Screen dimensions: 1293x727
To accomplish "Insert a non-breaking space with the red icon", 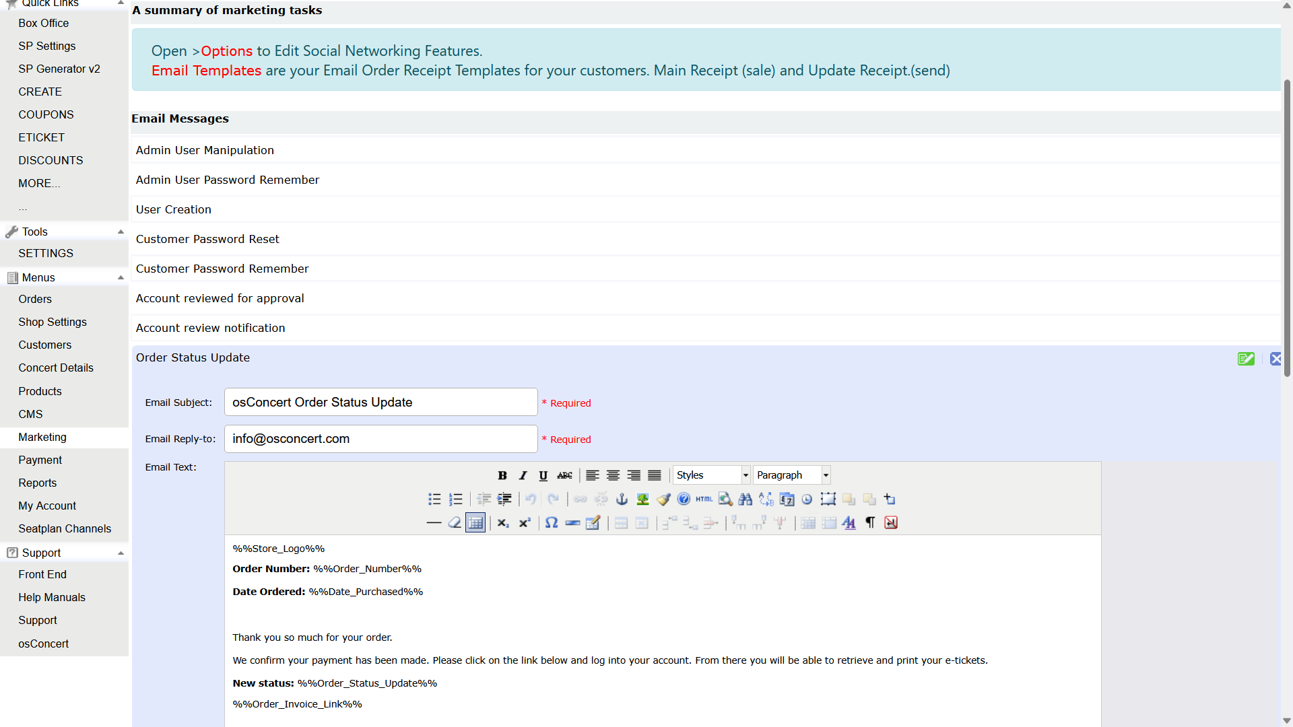I will tap(891, 523).
